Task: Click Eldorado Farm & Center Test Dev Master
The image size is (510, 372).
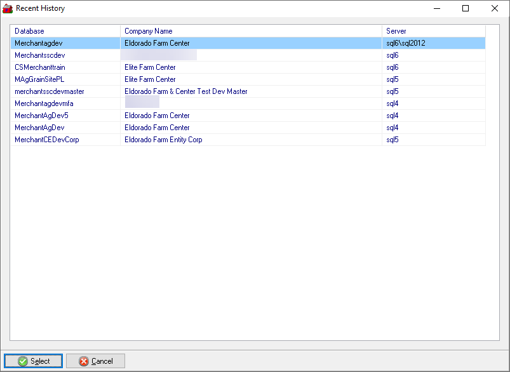Action: 186,91
